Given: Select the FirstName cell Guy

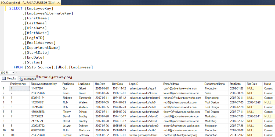Looking at the screenshot, I should pyautogui.click(x=69, y=89).
